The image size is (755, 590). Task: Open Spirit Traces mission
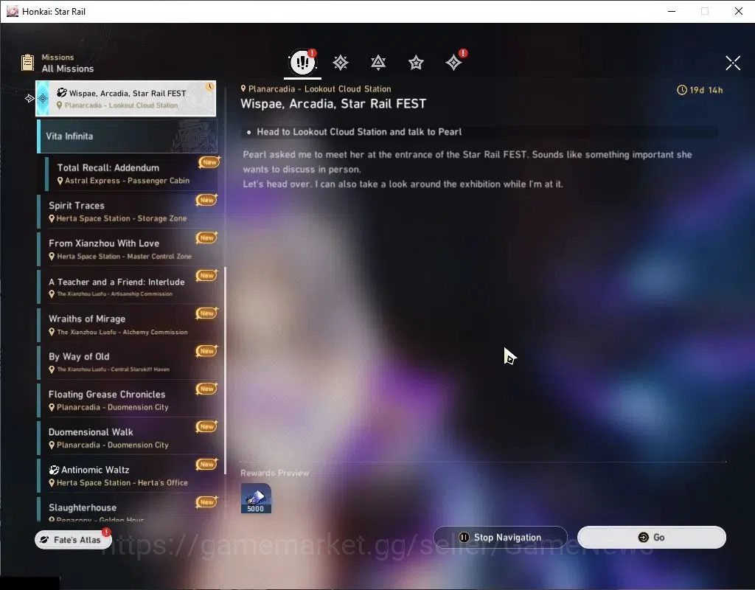(127, 212)
